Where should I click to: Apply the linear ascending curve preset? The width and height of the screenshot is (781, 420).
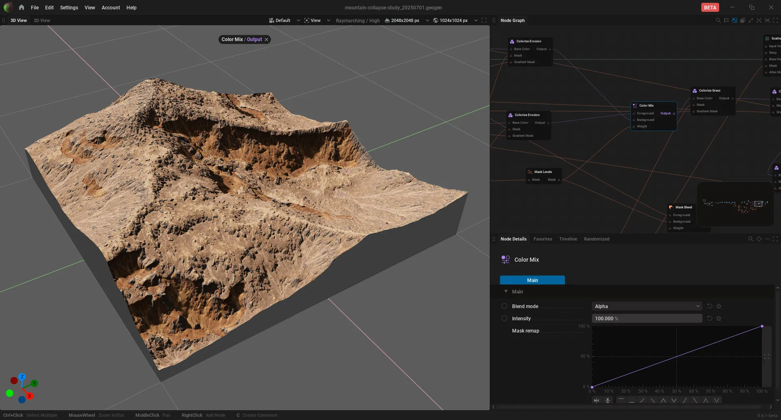pos(642,400)
